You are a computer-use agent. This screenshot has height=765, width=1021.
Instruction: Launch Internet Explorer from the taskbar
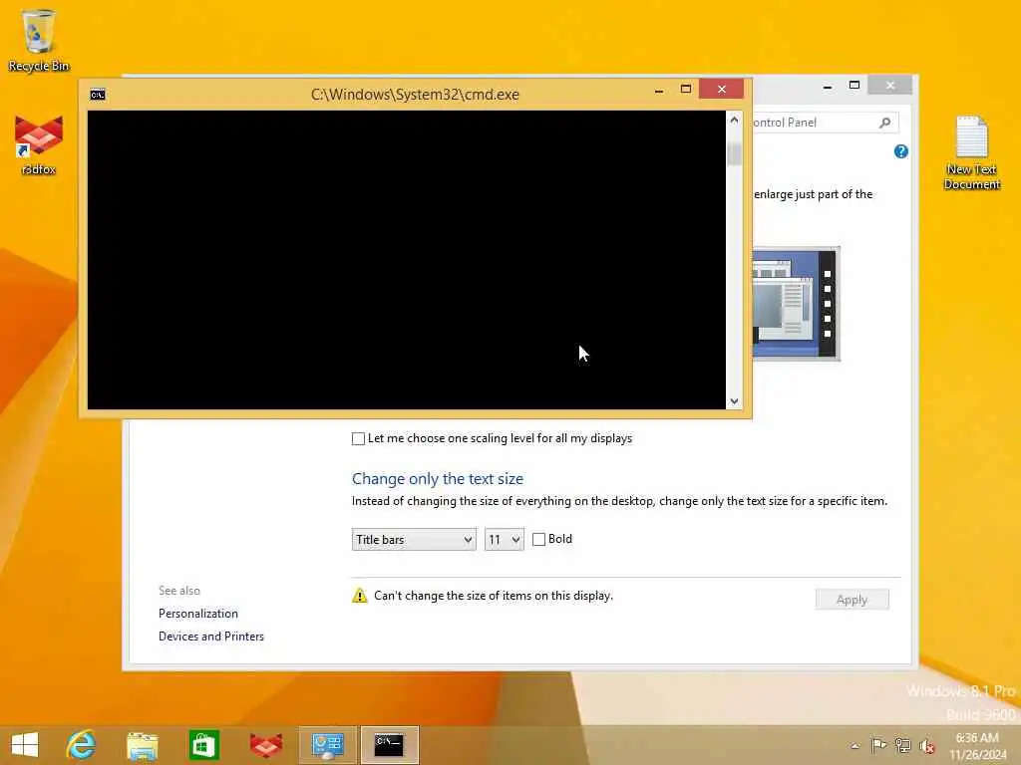(82, 745)
